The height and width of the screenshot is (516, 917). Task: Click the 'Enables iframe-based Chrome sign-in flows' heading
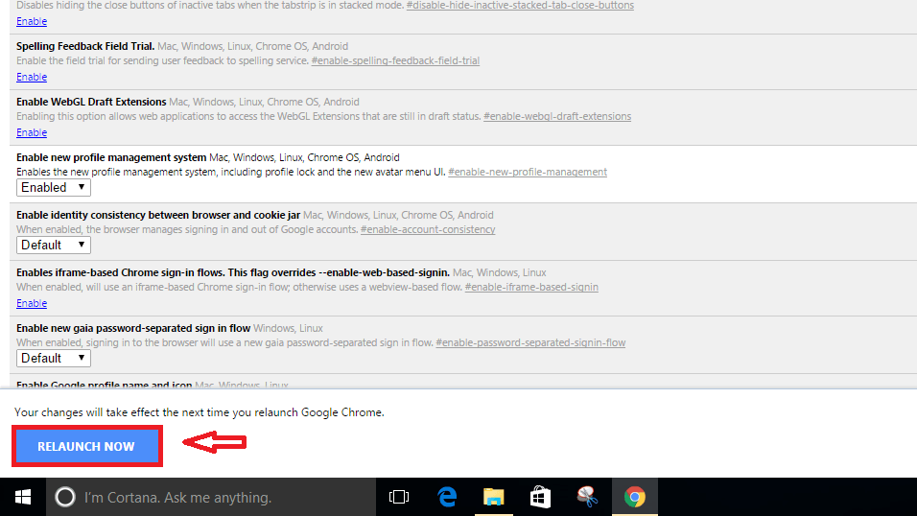point(233,272)
